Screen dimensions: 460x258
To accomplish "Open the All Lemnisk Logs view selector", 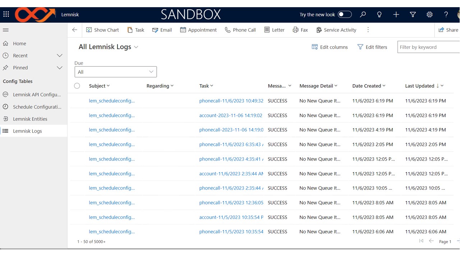I will coord(109,47).
